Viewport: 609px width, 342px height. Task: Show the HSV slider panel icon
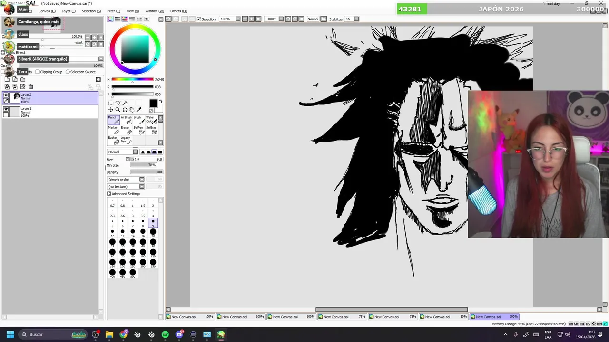tap(125, 19)
